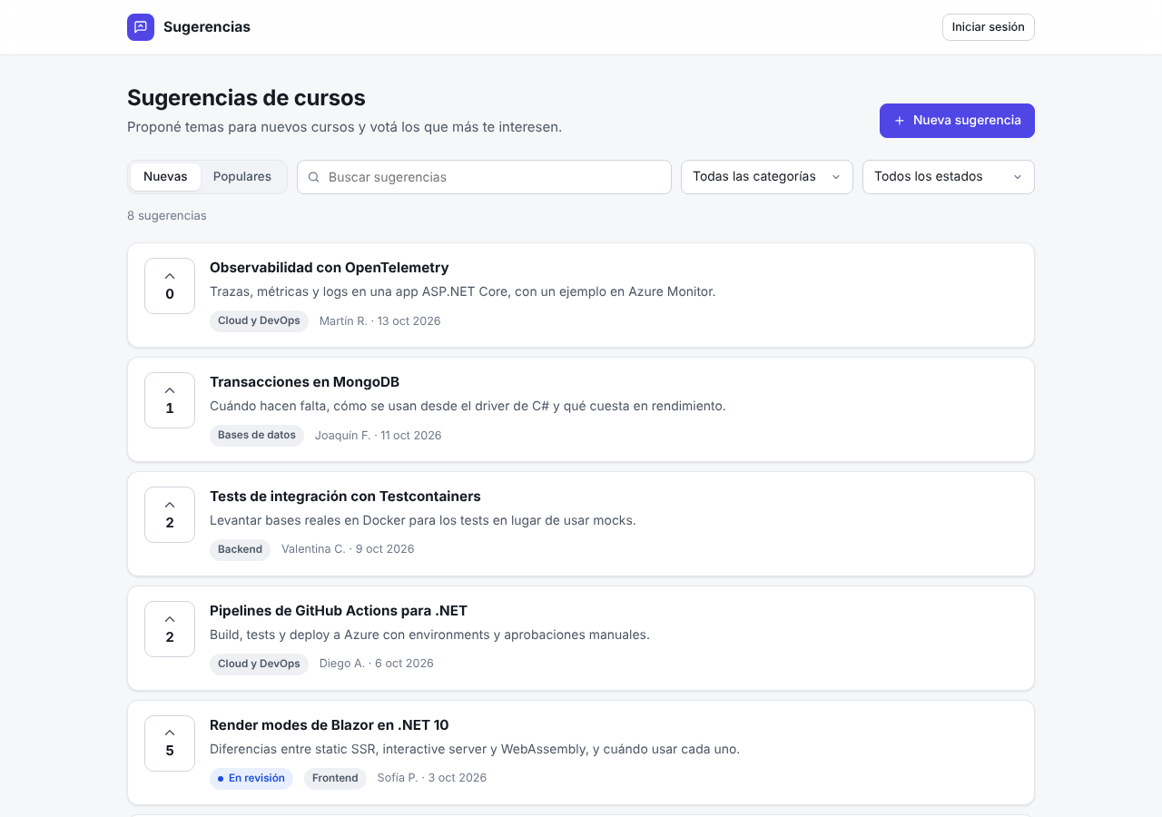Click author text Joaquín F. · 11 oct 2026
Screen dimensions: 1162x817
click(379, 436)
